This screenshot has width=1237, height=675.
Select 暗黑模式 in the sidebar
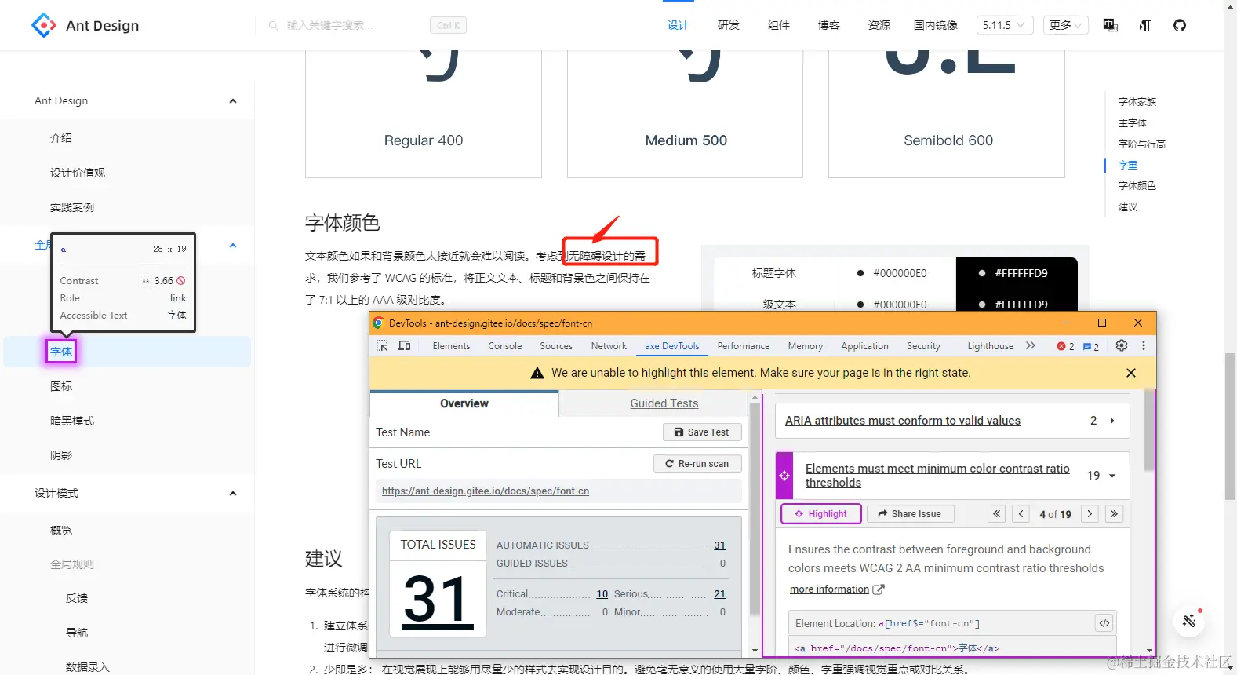[72, 421]
